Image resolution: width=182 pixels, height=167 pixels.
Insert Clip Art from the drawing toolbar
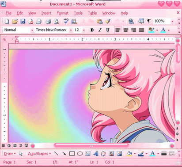click(x=111, y=154)
